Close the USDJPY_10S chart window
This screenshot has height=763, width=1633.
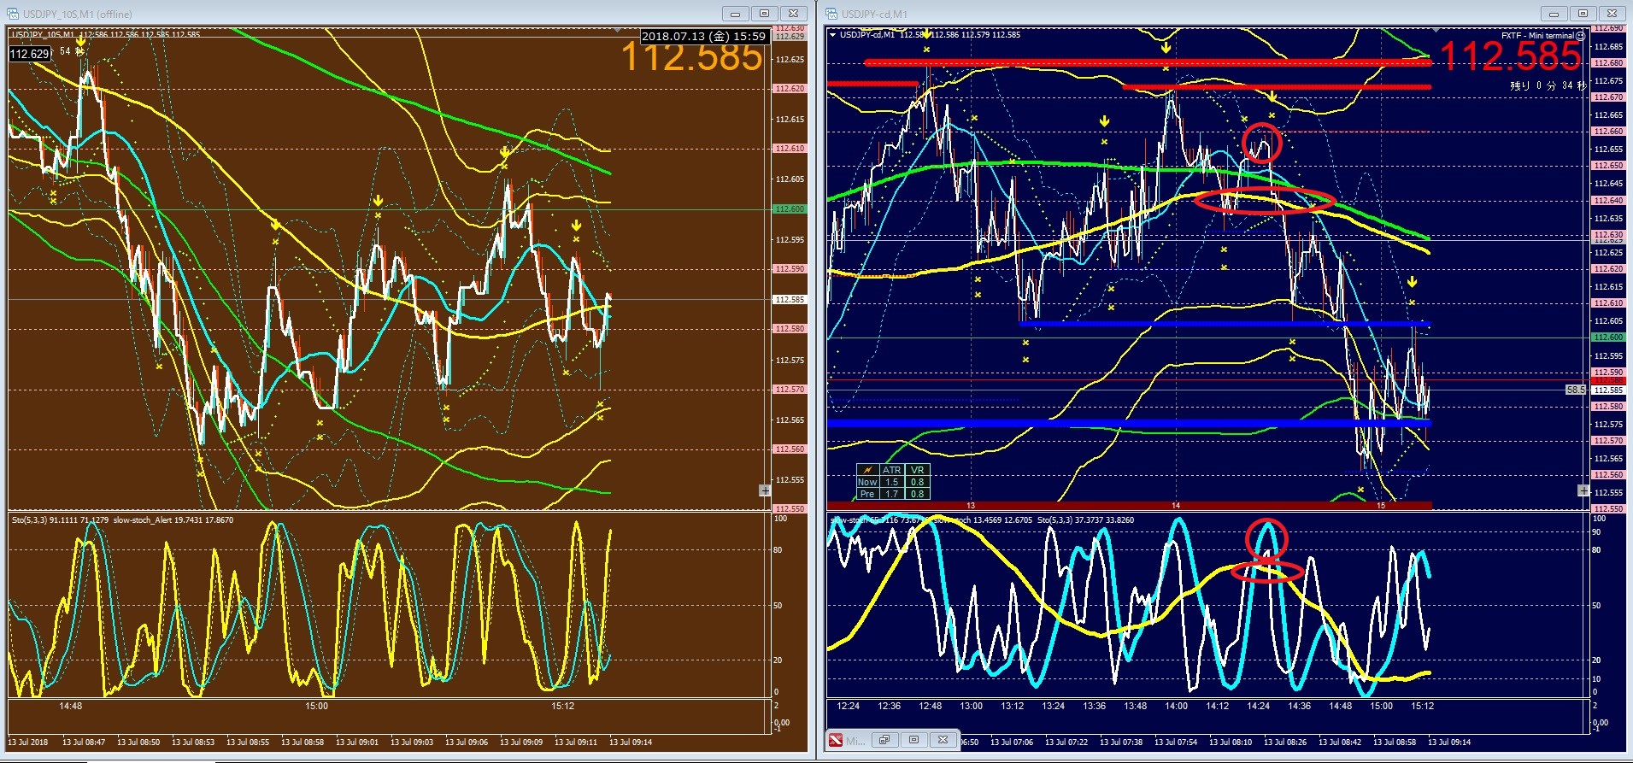pos(793,14)
